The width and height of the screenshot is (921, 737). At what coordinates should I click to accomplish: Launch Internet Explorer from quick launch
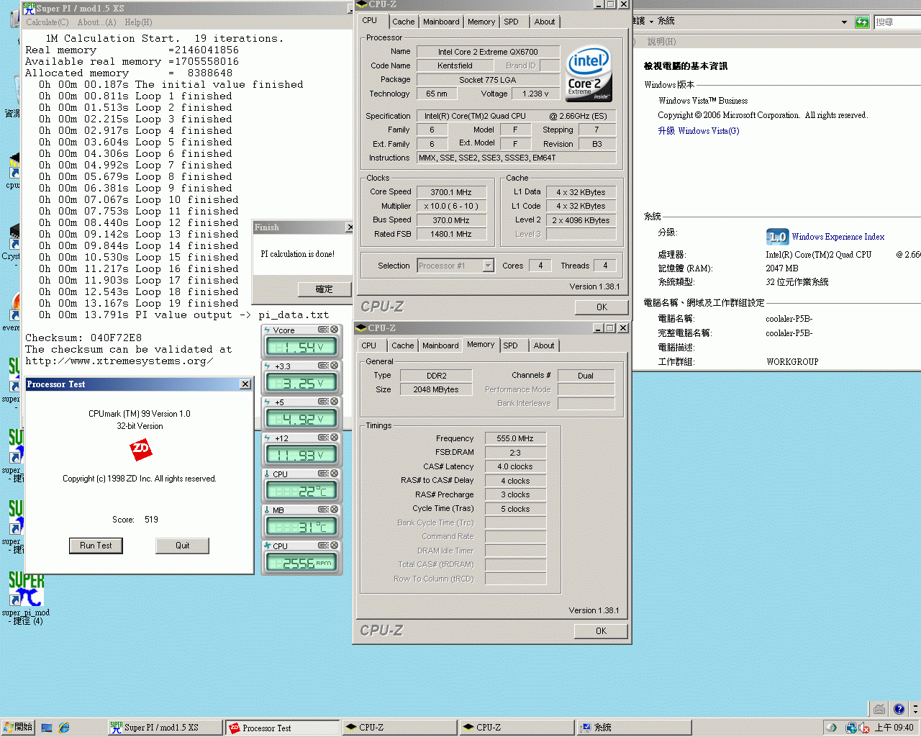[x=64, y=728]
